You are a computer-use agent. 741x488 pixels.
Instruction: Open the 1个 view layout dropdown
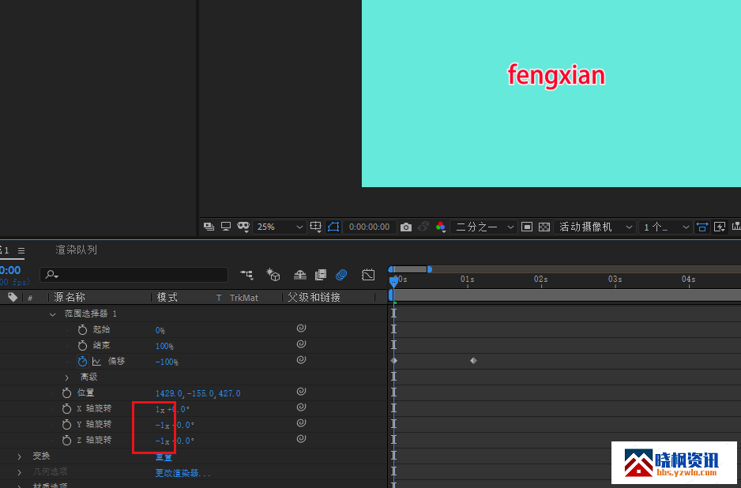[665, 227]
